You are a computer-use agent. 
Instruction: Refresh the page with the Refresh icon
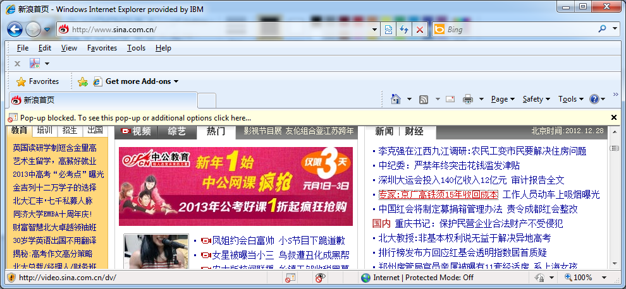[x=404, y=30]
